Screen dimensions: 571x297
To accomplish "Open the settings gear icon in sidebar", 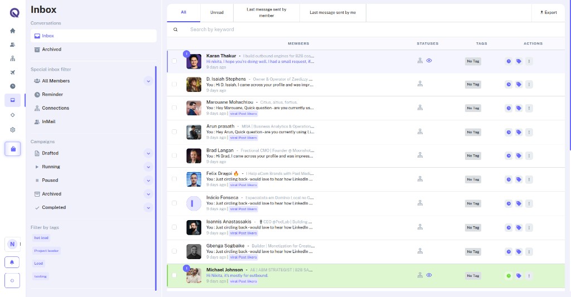I will pos(13,130).
